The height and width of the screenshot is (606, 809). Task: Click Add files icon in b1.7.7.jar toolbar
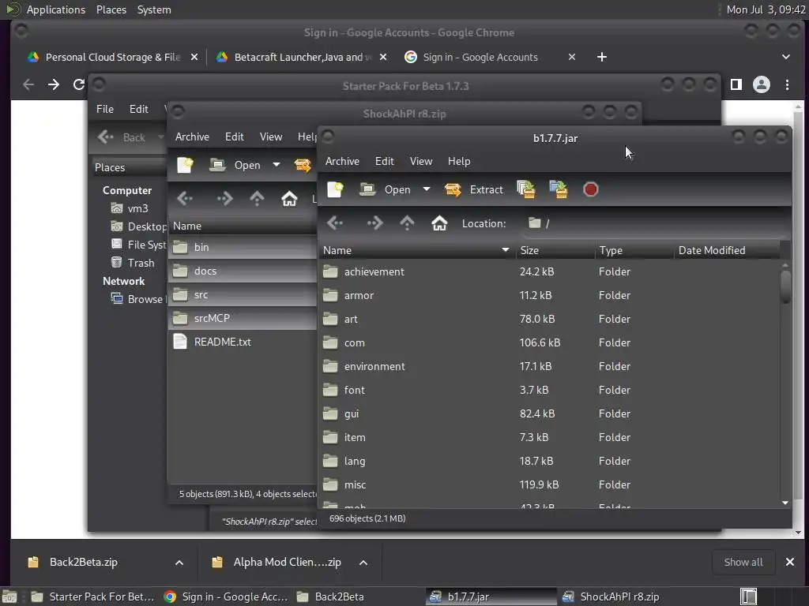(x=525, y=189)
